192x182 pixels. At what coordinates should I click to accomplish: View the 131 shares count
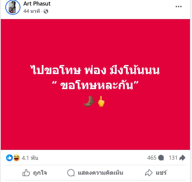click(173, 158)
